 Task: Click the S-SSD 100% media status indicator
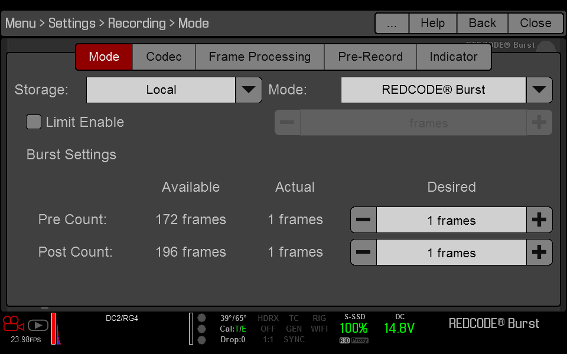(353, 323)
